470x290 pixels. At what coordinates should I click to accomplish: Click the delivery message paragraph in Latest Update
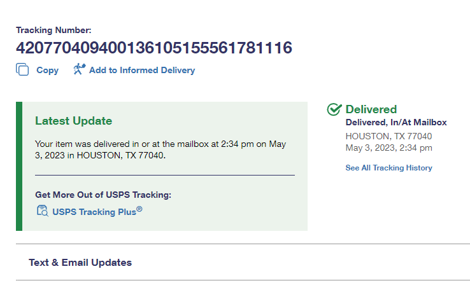[160, 149]
